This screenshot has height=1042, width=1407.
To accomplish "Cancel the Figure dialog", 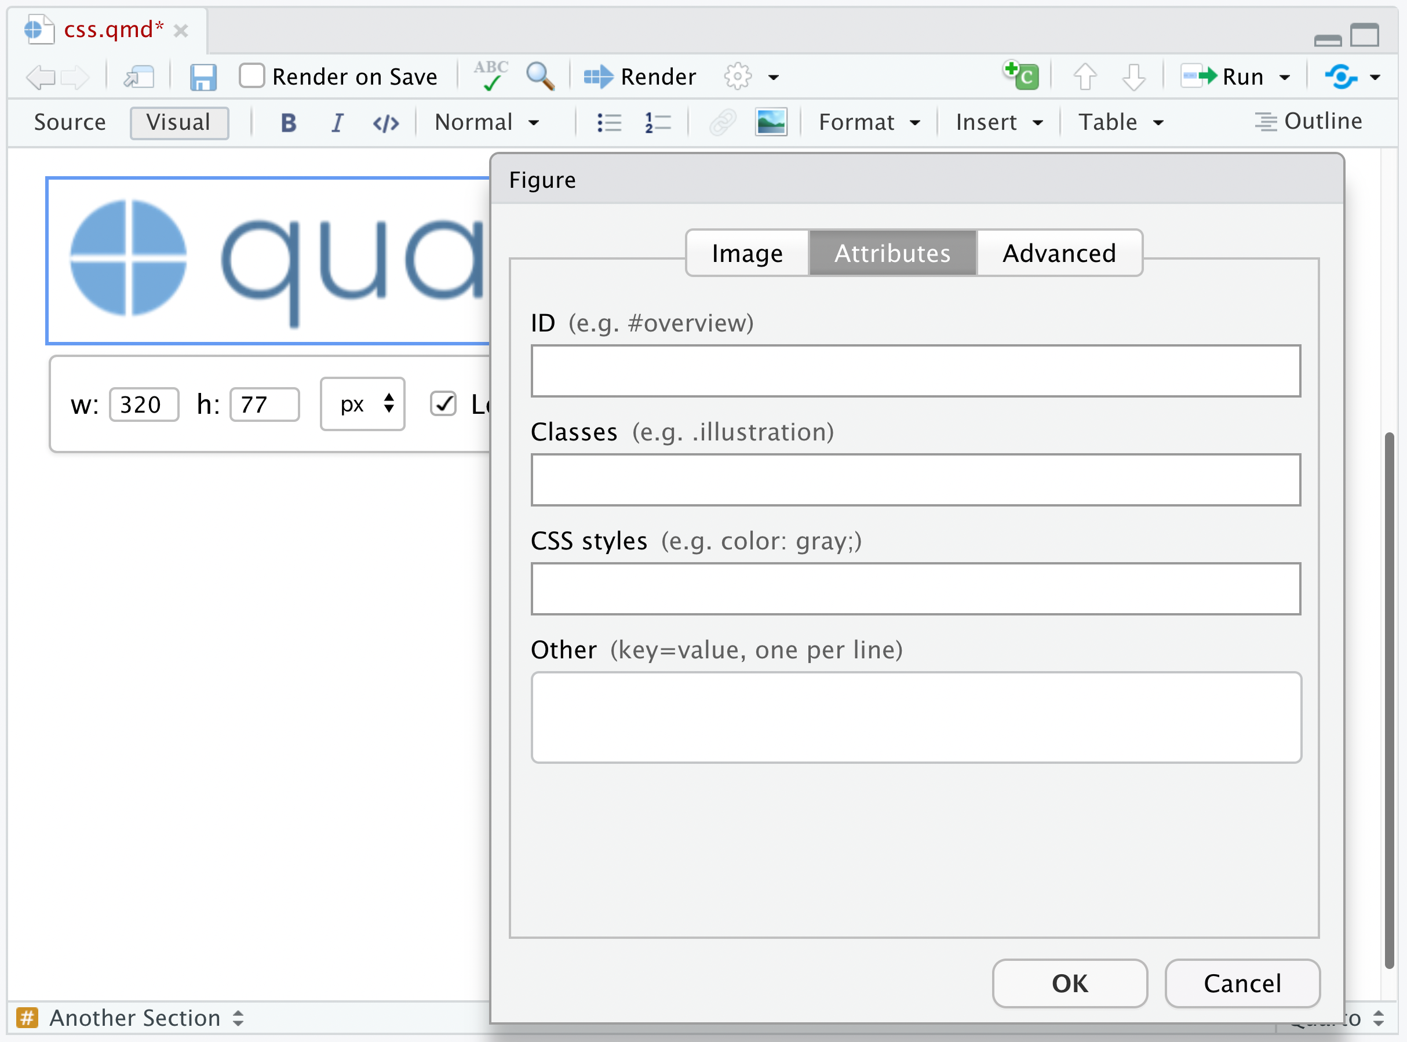I will 1242,983.
